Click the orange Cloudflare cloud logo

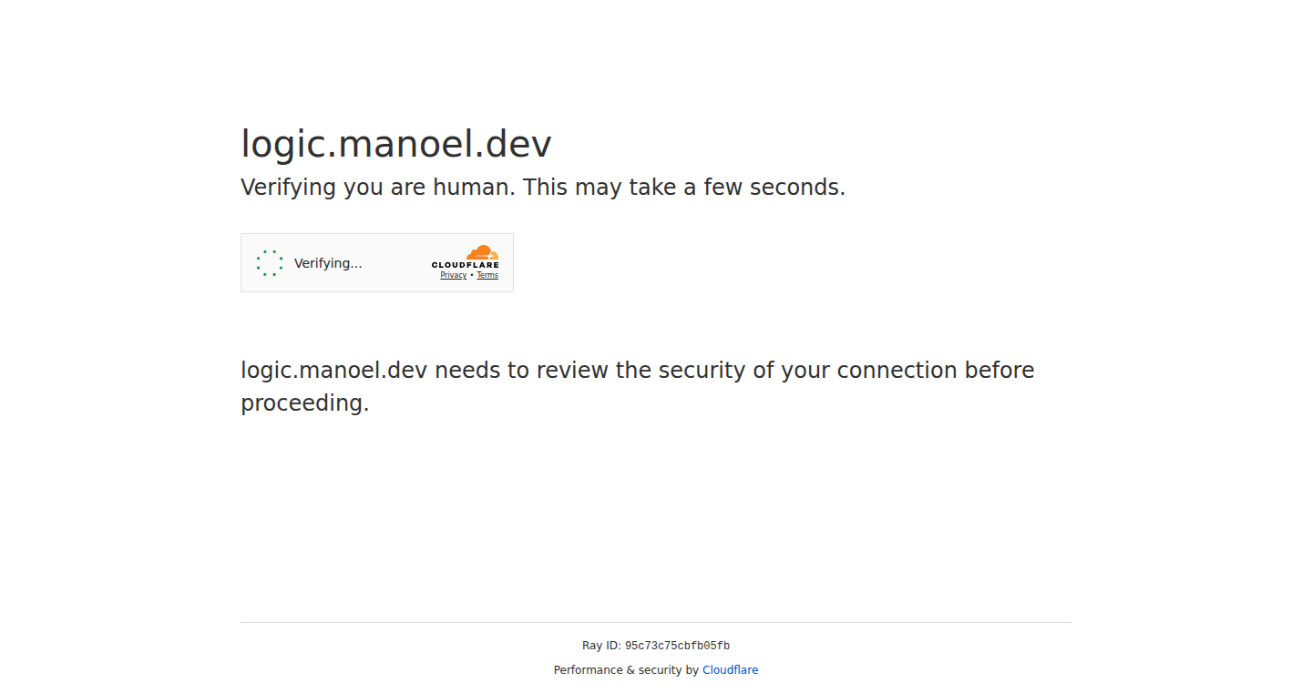482,252
